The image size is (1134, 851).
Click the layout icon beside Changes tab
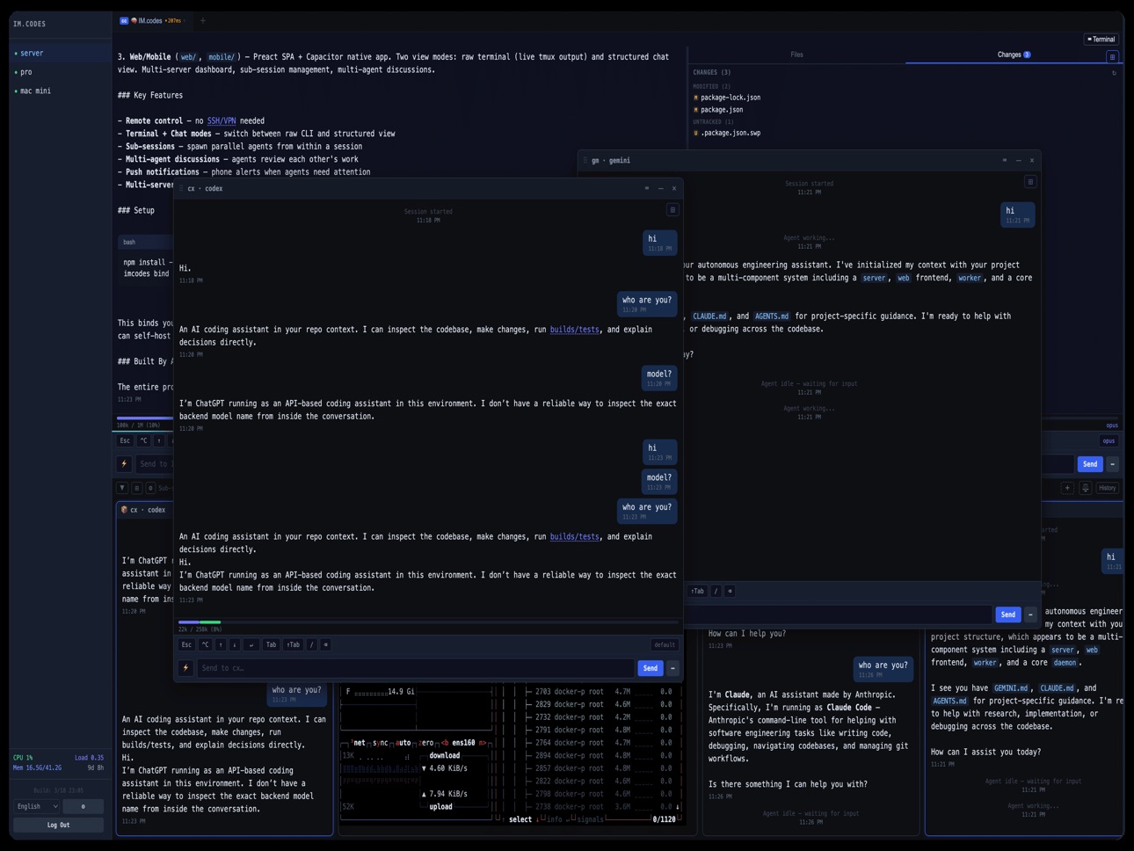tap(1112, 57)
